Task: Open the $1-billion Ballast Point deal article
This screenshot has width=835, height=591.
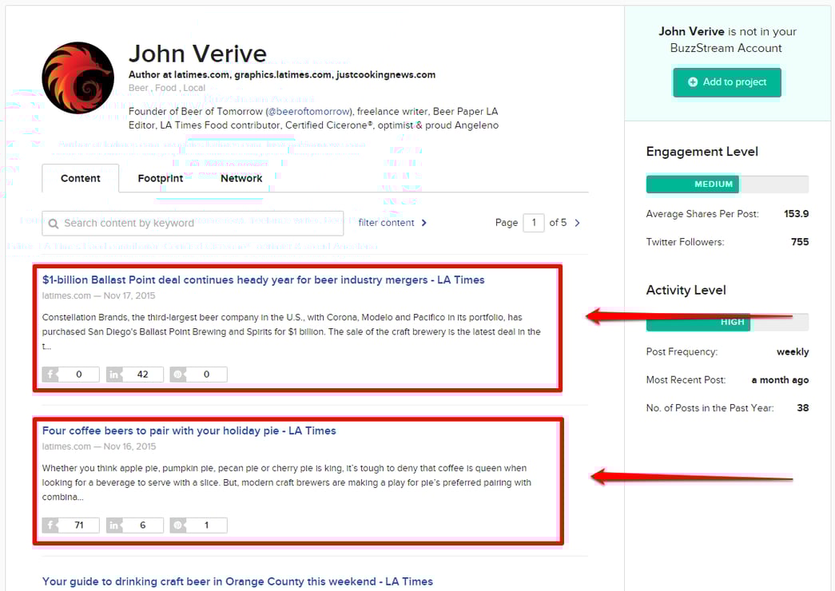Action: click(263, 280)
